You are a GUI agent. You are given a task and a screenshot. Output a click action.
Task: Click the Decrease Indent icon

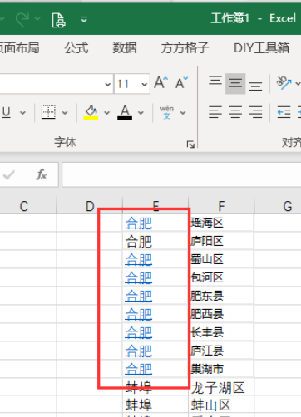click(x=284, y=112)
